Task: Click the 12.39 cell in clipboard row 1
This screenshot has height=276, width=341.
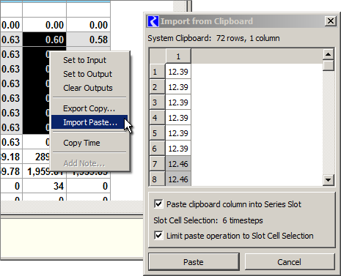Action: coord(178,72)
